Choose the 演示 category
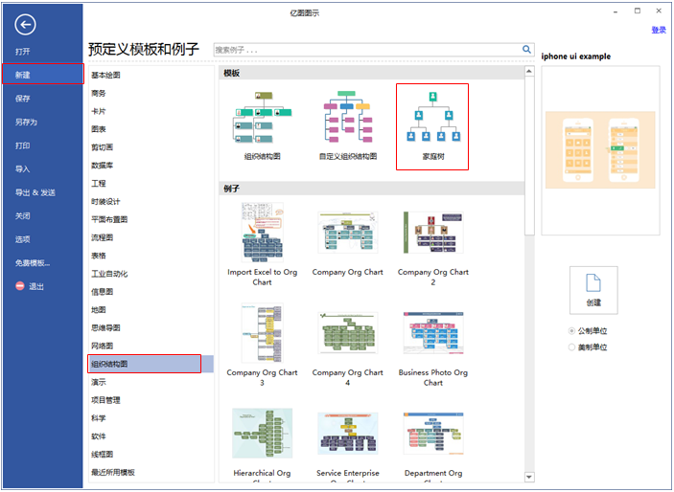 coord(99,382)
